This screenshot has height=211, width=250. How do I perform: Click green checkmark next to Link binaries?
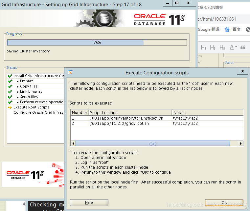click(x=10, y=92)
